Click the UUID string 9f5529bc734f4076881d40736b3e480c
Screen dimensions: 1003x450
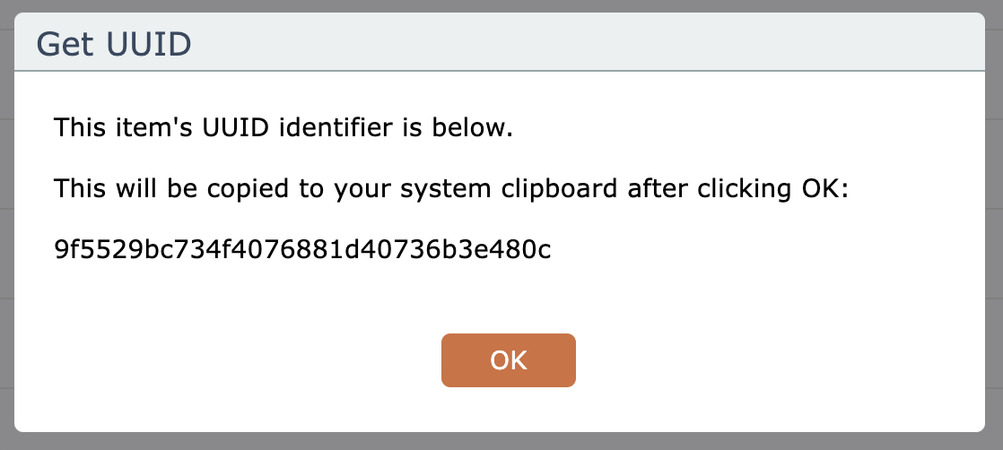302,251
